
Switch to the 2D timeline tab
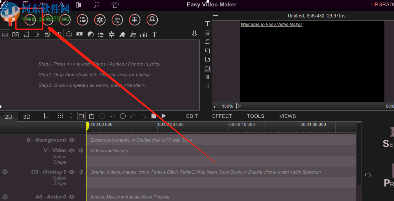point(9,117)
